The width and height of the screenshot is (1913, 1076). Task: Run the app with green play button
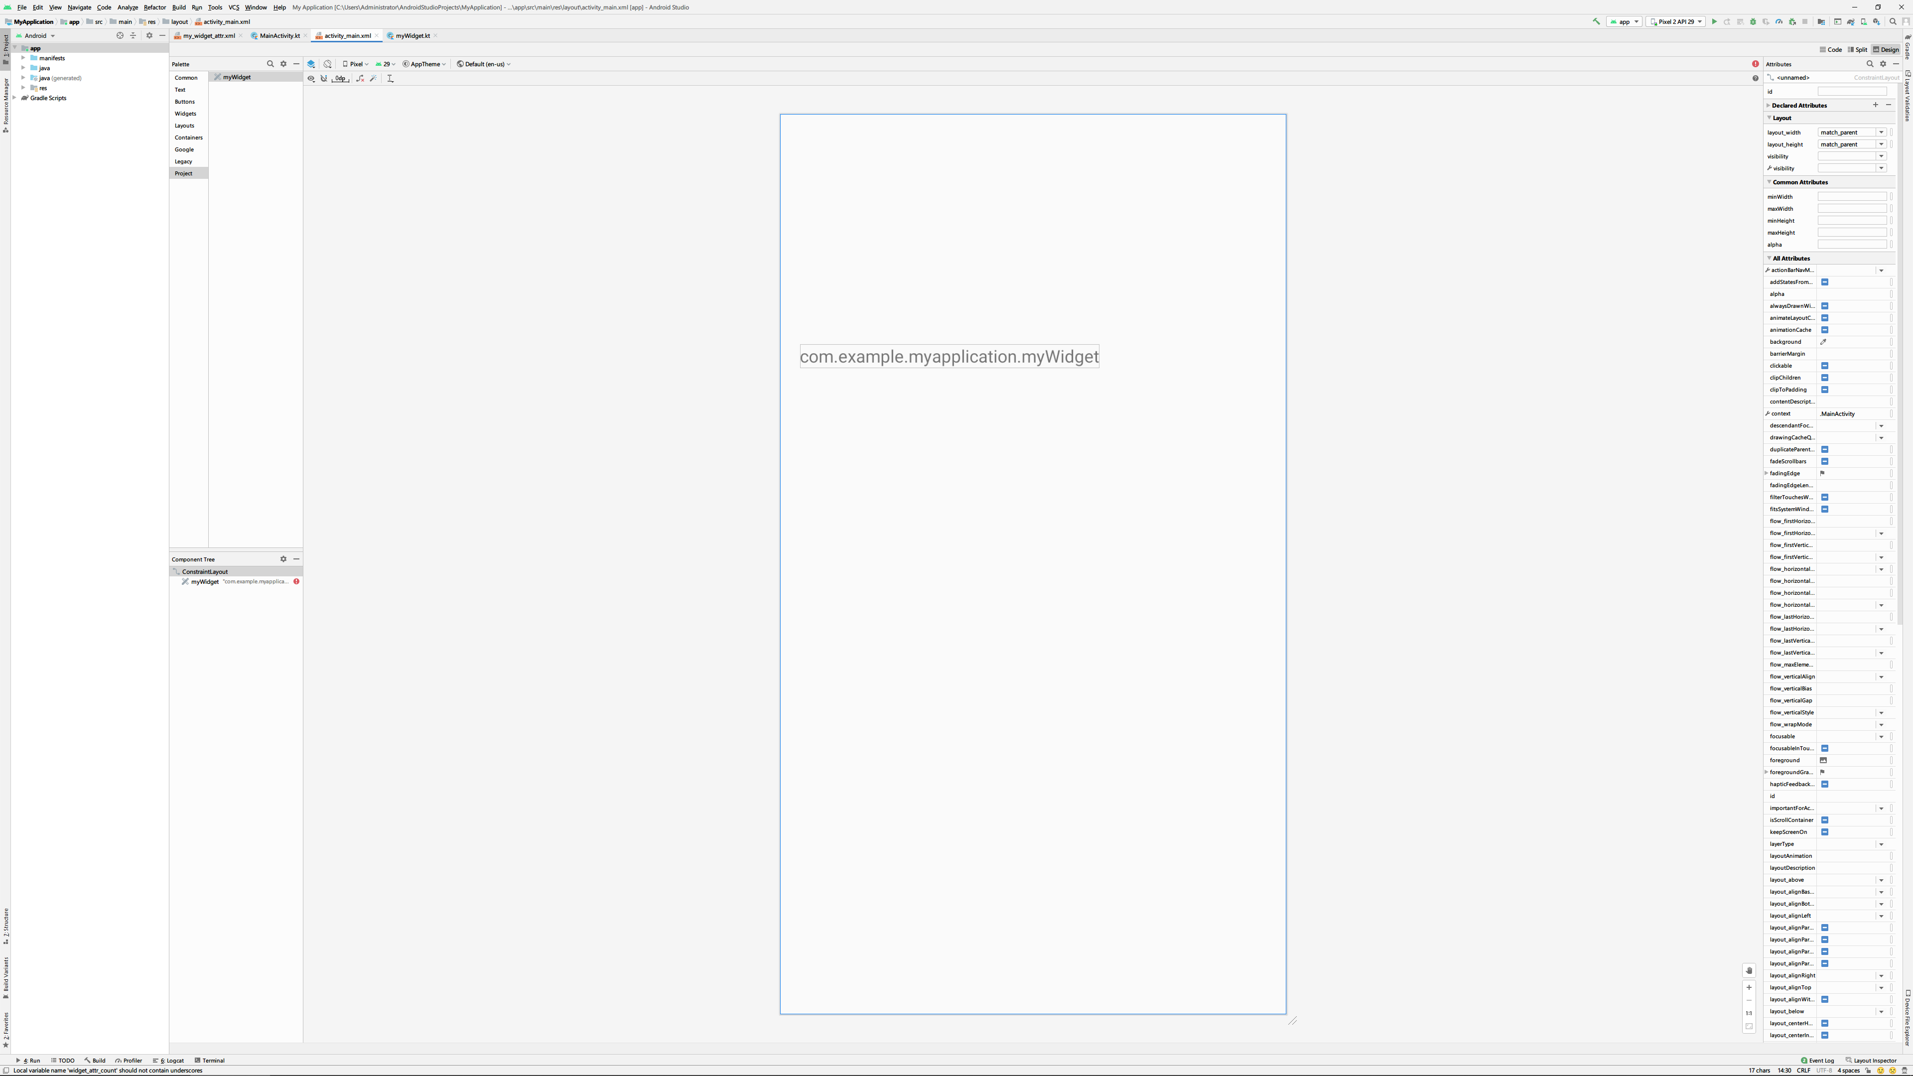click(1714, 21)
